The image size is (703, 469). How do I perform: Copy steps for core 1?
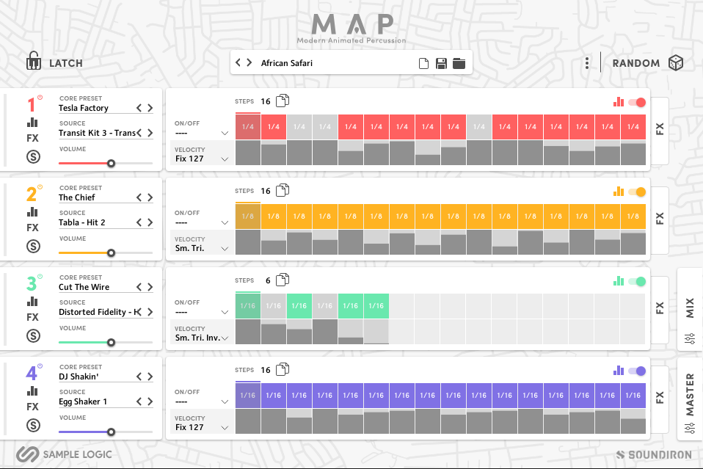click(x=283, y=101)
